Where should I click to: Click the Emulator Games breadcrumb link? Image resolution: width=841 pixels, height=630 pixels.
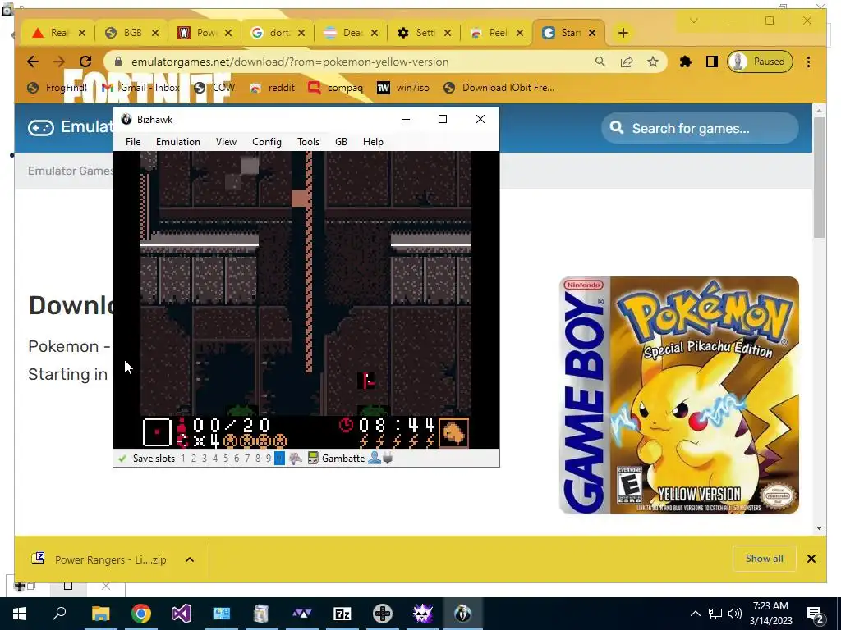(71, 171)
